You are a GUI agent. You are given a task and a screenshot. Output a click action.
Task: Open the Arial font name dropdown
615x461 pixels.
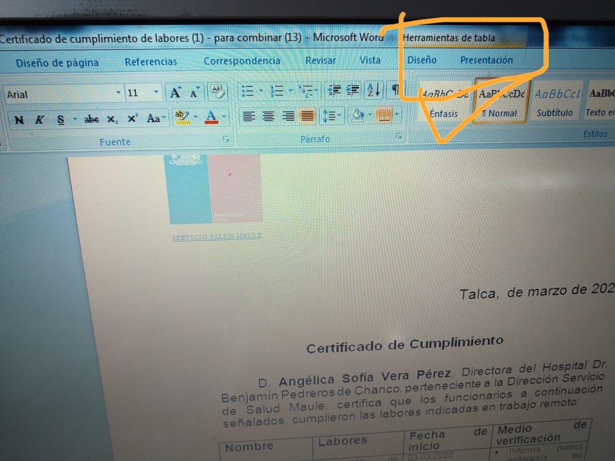coord(118,93)
